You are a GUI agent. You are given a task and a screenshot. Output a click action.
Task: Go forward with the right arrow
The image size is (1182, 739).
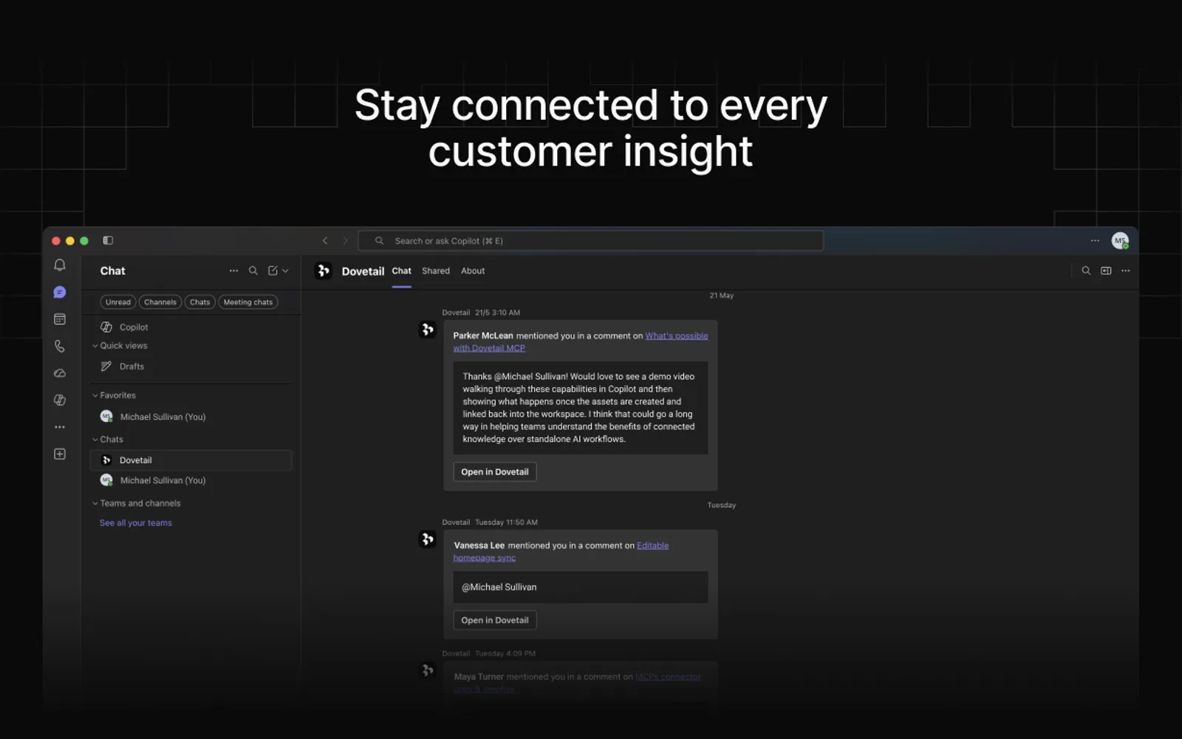click(x=344, y=241)
